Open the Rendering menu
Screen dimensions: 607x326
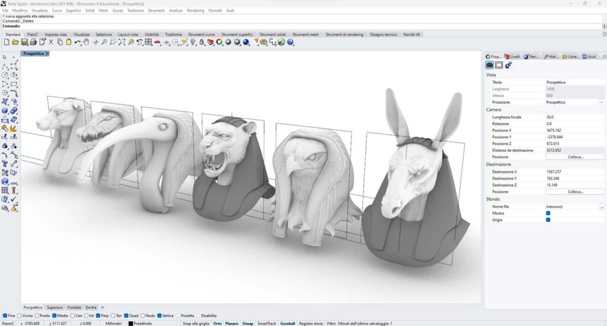pos(196,11)
